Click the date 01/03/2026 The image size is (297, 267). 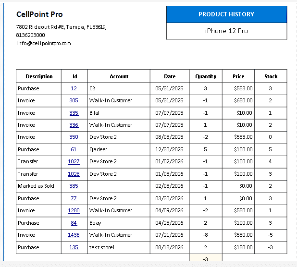[x=169, y=174]
